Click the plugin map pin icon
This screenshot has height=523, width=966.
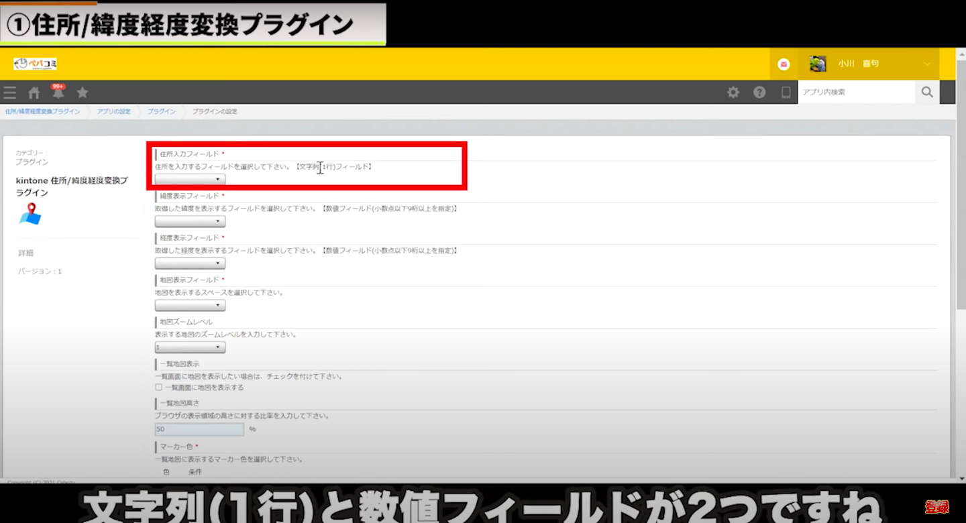(x=30, y=214)
